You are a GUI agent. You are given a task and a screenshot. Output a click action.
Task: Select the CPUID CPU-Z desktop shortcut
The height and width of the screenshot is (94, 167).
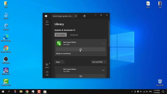6,71
